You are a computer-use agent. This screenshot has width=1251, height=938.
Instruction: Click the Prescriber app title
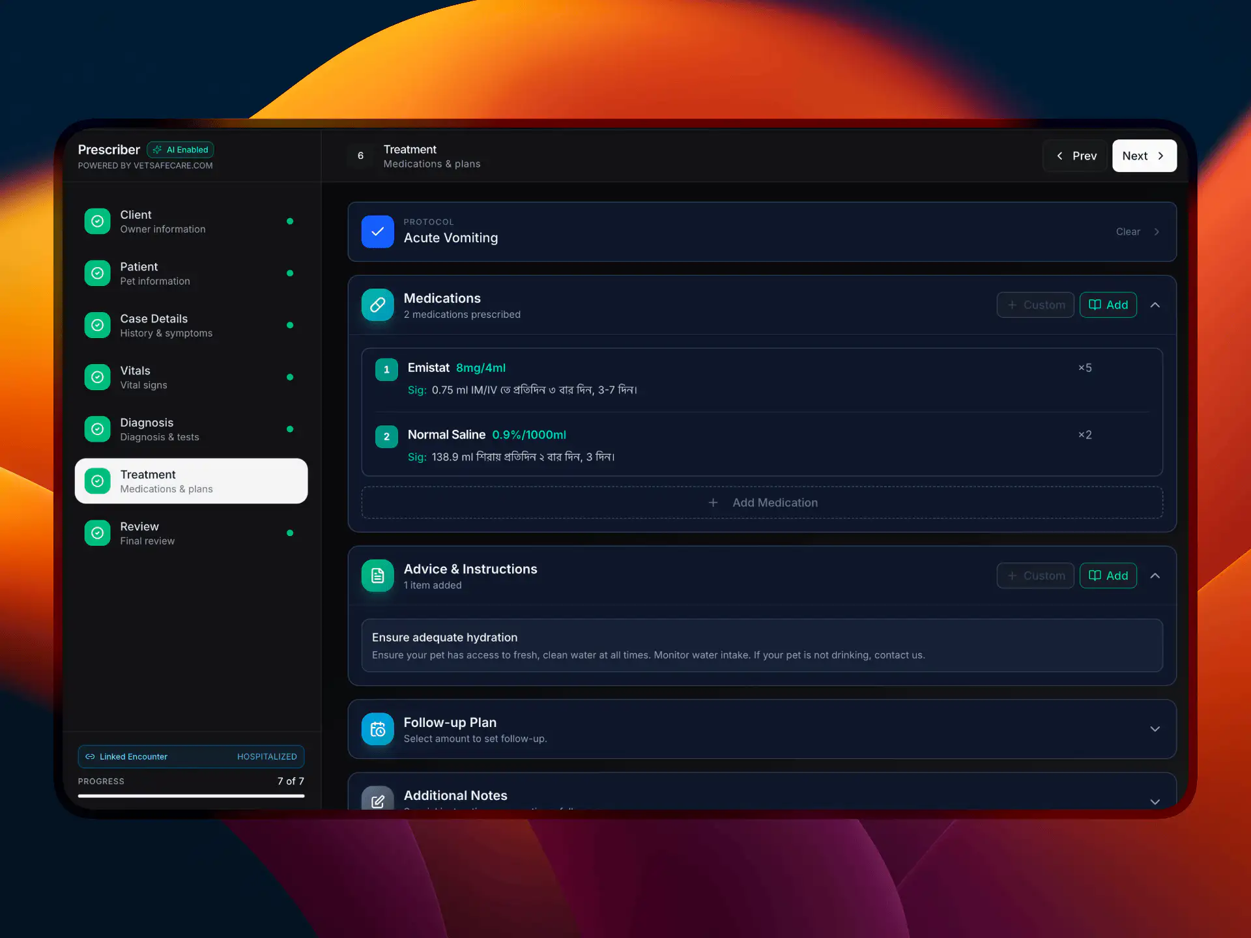(x=109, y=150)
